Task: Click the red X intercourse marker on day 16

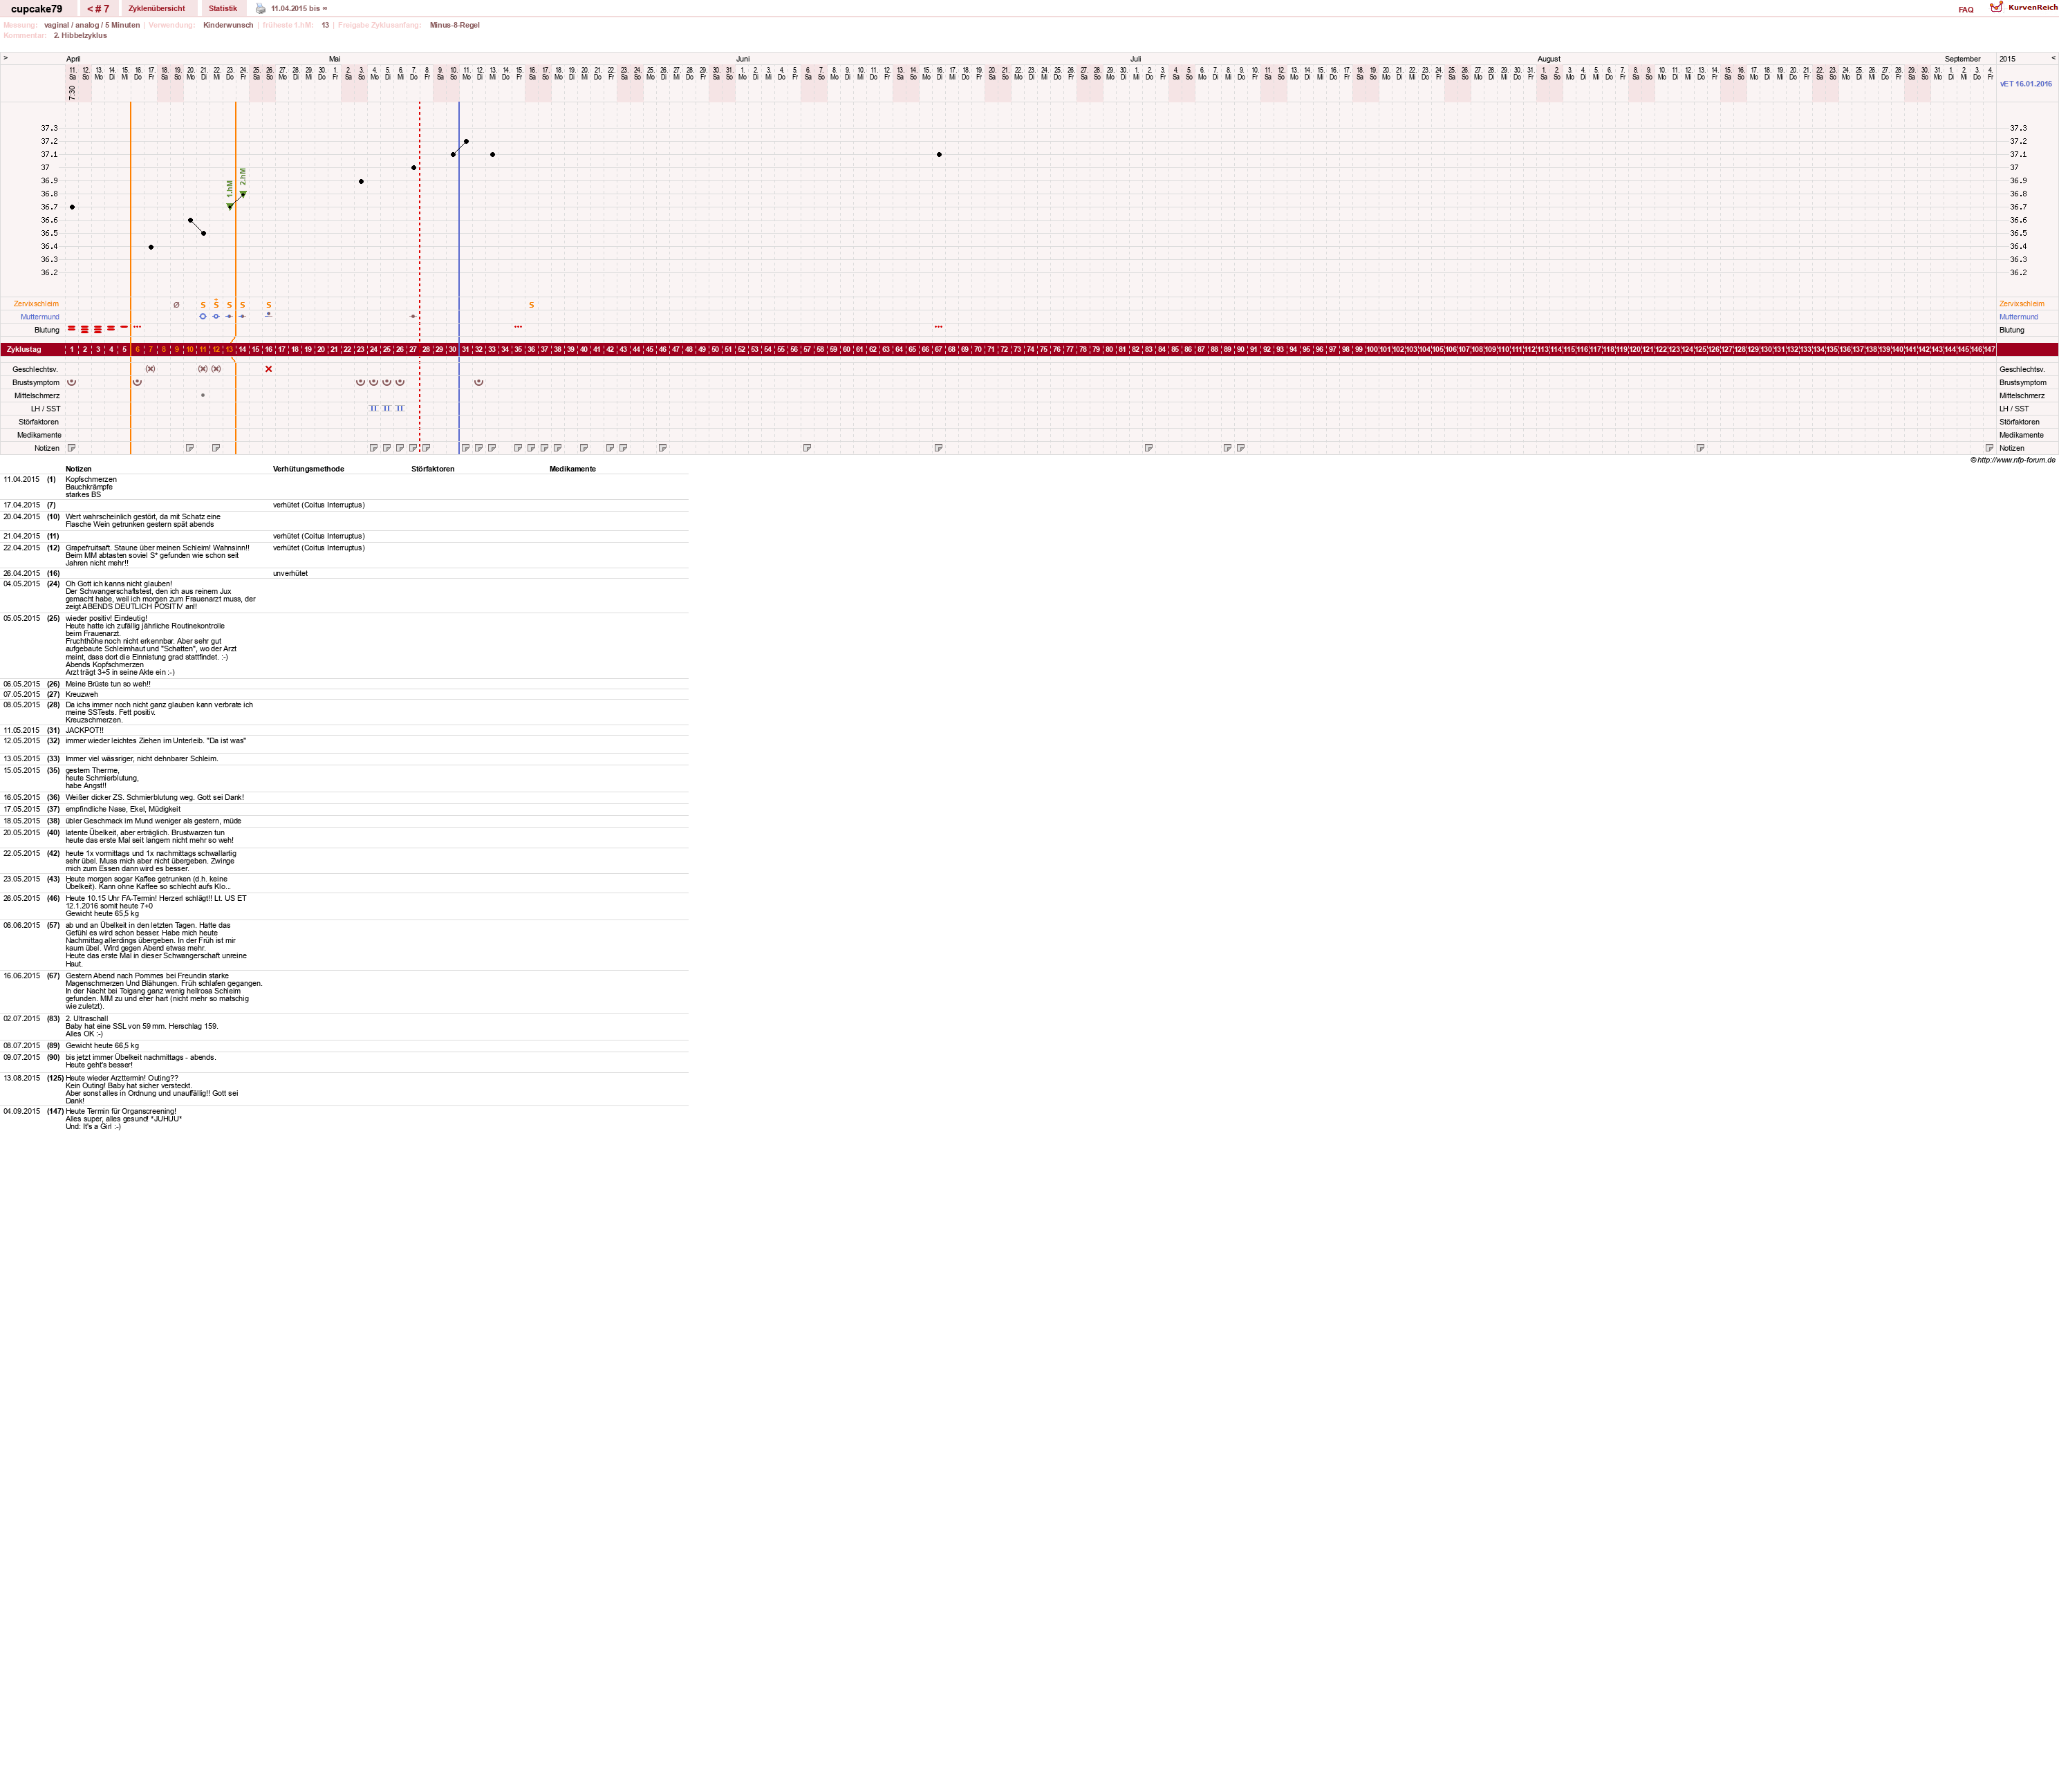Action: click(x=269, y=369)
